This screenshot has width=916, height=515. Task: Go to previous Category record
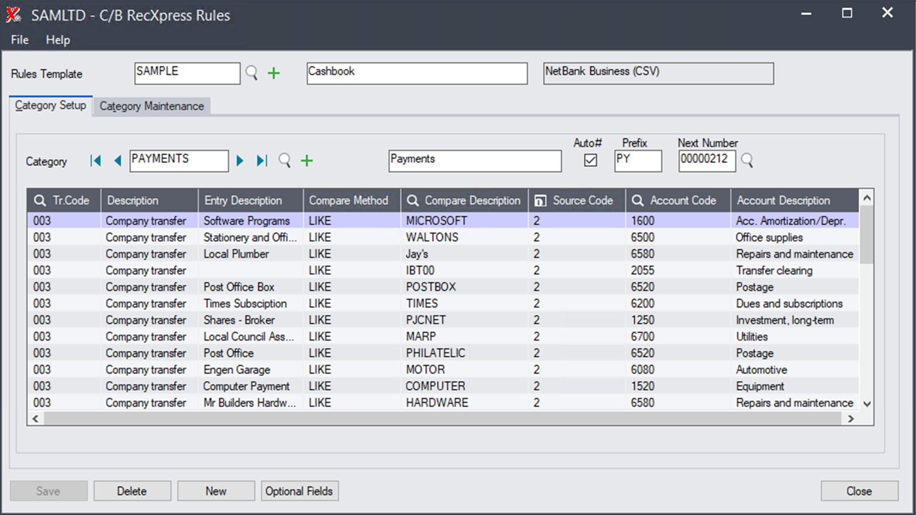click(x=117, y=161)
